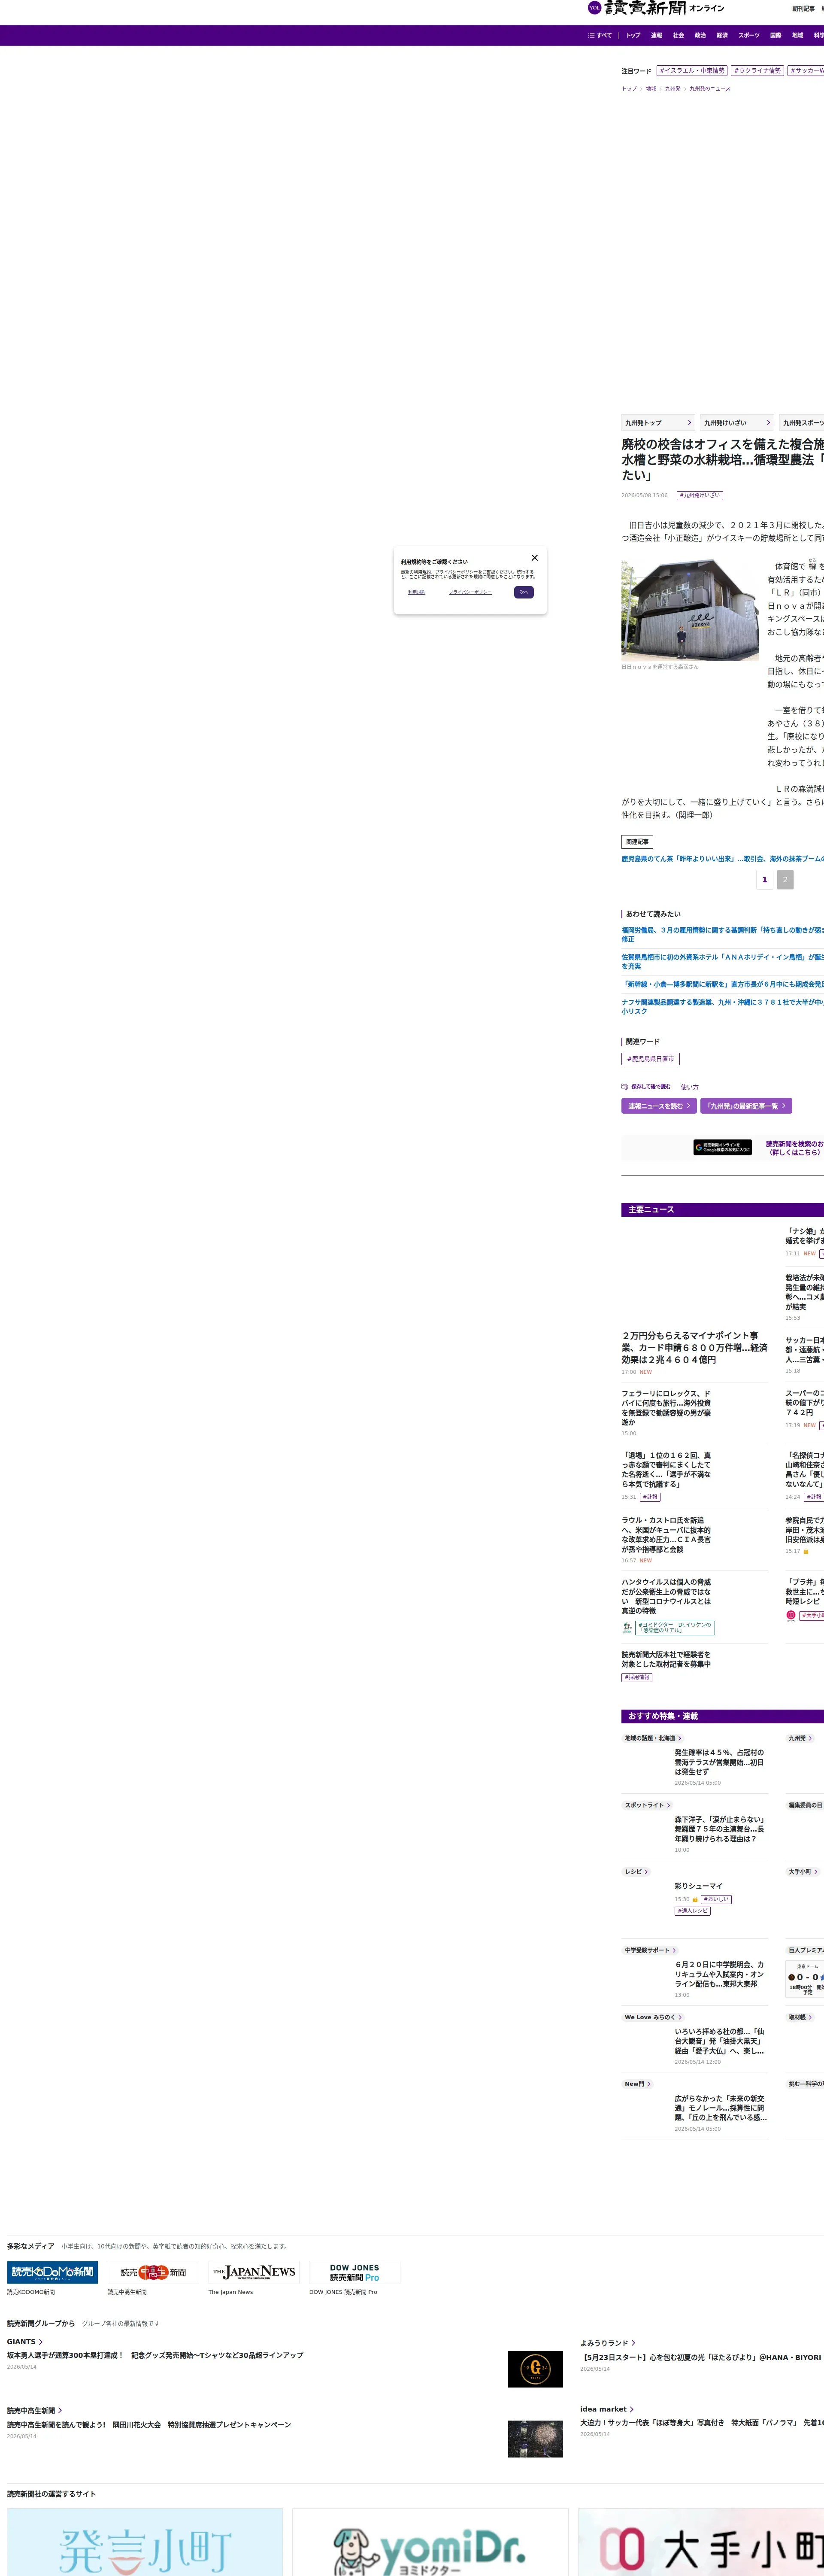Click the #鹿児島県日置市 related keyword tag
Screen dimensions: 824x2576
pos(651,1059)
